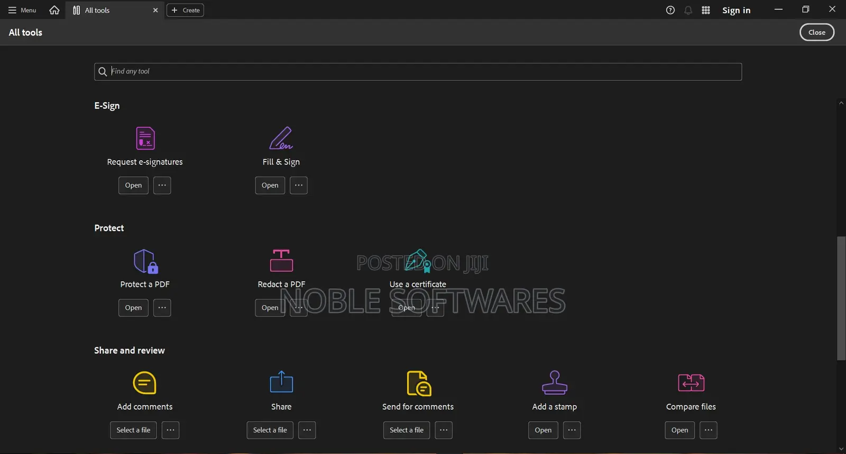
Task: Select a file for Send for comments
Action: tap(407, 430)
